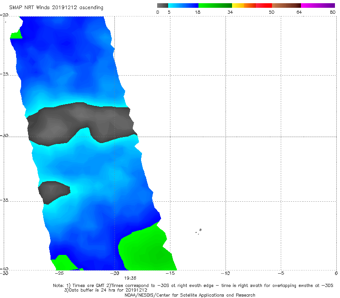Viewport: 340px width, 298px height.
Task: Pick the magenta-purple 64–80 color bar segment
Action: click(318, 6)
